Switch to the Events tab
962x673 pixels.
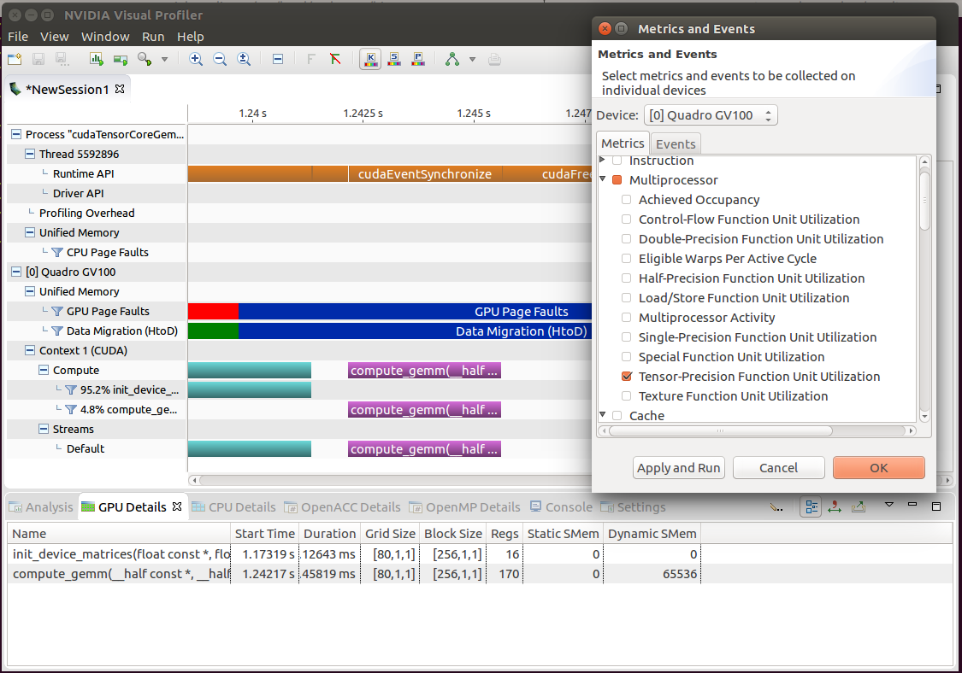675,143
